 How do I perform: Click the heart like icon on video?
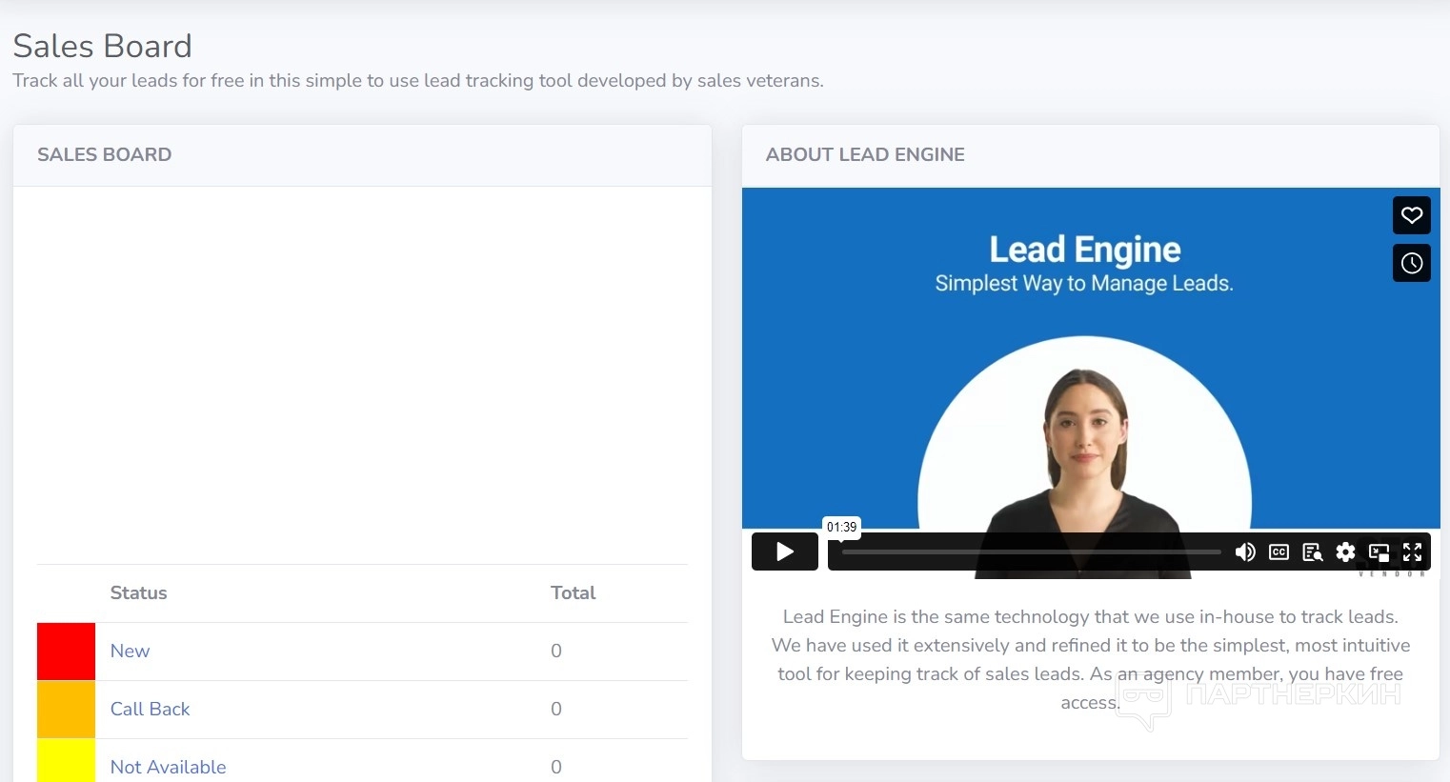tap(1412, 215)
